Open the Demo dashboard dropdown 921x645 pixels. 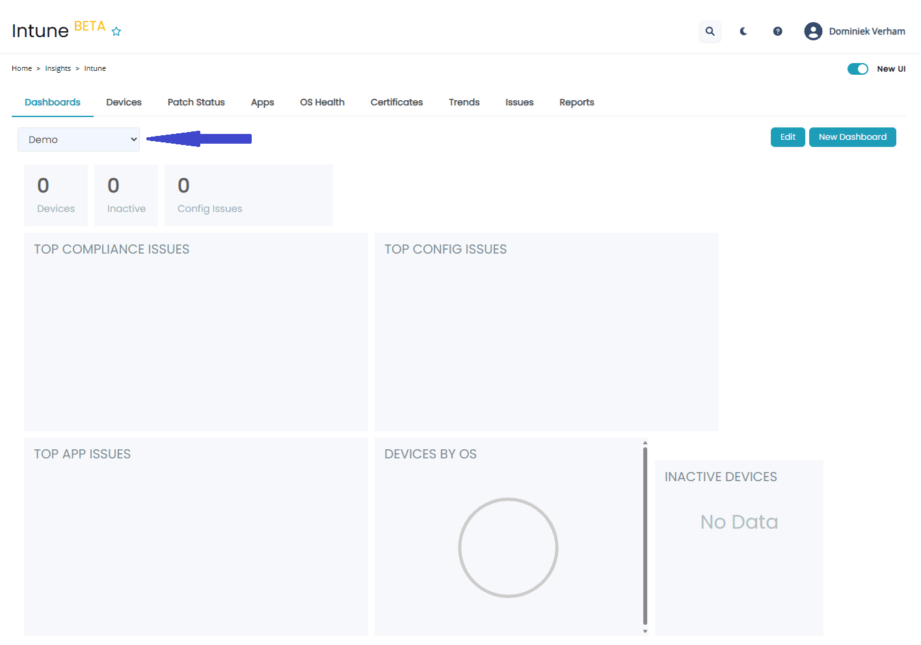[x=79, y=140]
